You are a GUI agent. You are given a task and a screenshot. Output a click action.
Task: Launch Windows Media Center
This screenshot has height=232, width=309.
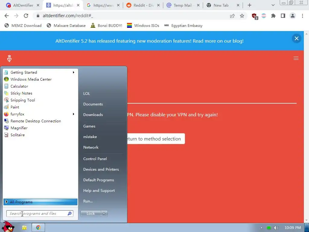pyautogui.click(x=40, y=79)
